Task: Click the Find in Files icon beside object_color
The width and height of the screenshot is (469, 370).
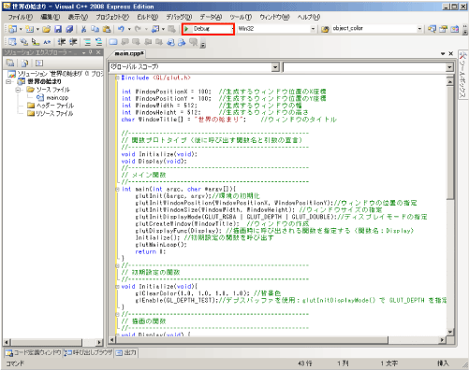Action: click(x=325, y=29)
